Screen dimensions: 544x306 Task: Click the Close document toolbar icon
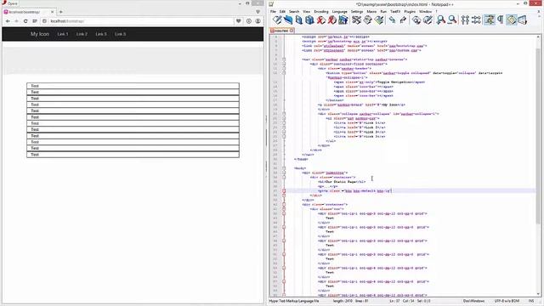coord(320,20)
